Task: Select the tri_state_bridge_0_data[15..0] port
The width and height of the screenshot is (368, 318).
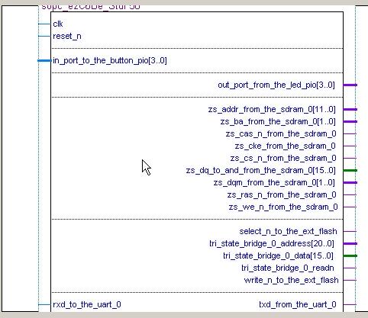Action: (278, 255)
